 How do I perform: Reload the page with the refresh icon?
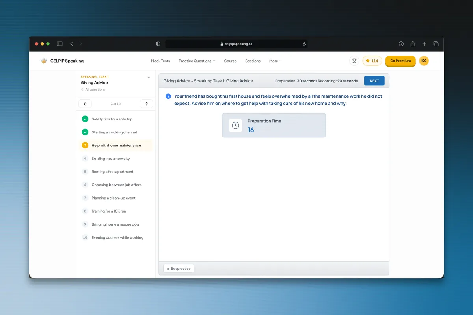(x=304, y=44)
